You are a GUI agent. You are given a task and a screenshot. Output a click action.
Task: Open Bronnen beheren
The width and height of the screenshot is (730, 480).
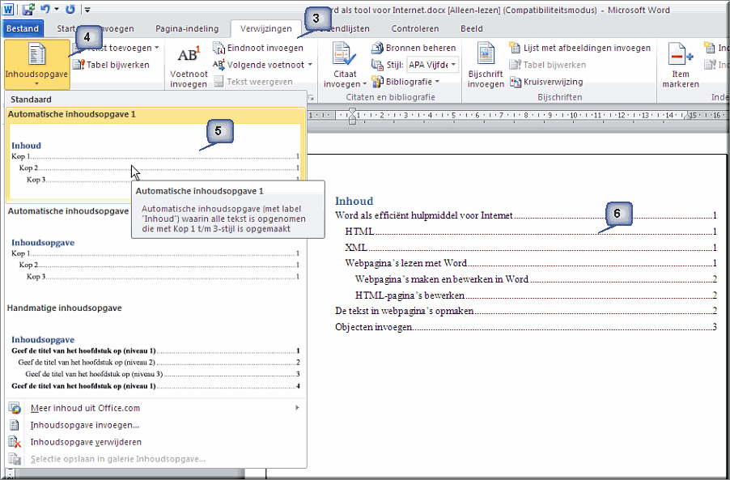tap(414, 48)
